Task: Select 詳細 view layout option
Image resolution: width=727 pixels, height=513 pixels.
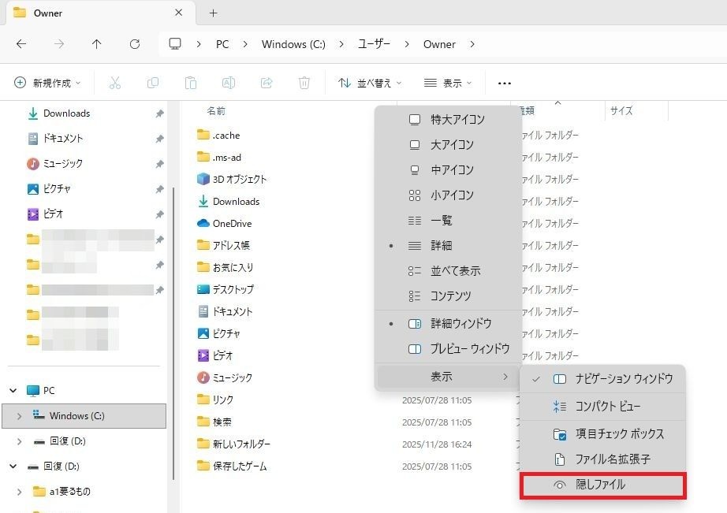Action: click(x=441, y=246)
